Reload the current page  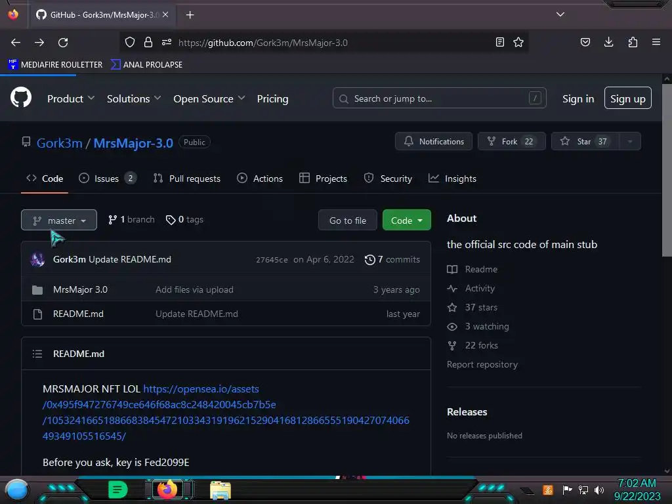click(63, 43)
